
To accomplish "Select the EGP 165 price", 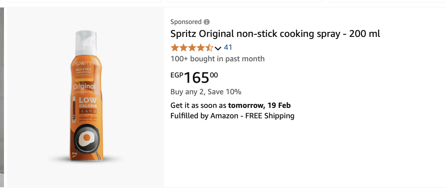I will point(196,77).
